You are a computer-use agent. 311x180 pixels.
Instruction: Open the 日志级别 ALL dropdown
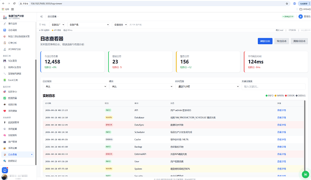(x=75, y=86)
